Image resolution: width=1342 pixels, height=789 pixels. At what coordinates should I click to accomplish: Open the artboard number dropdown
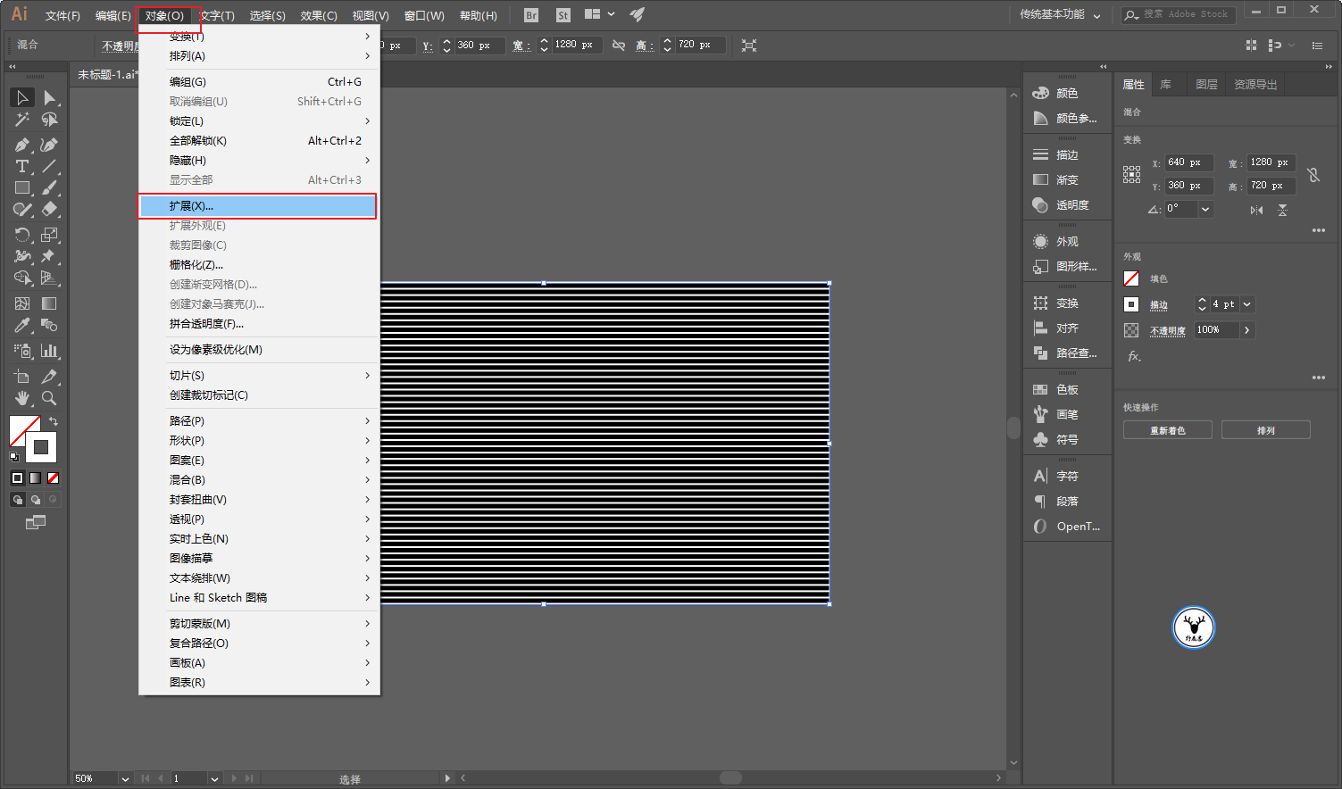[x=214, y=779]
